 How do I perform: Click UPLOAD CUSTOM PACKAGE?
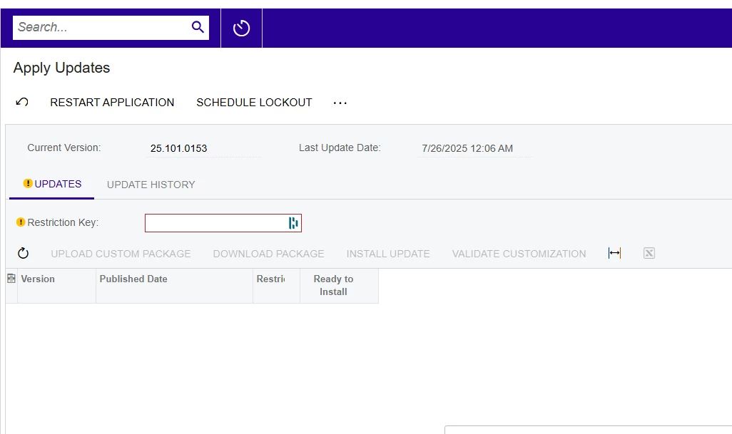[x=121, y=254]
